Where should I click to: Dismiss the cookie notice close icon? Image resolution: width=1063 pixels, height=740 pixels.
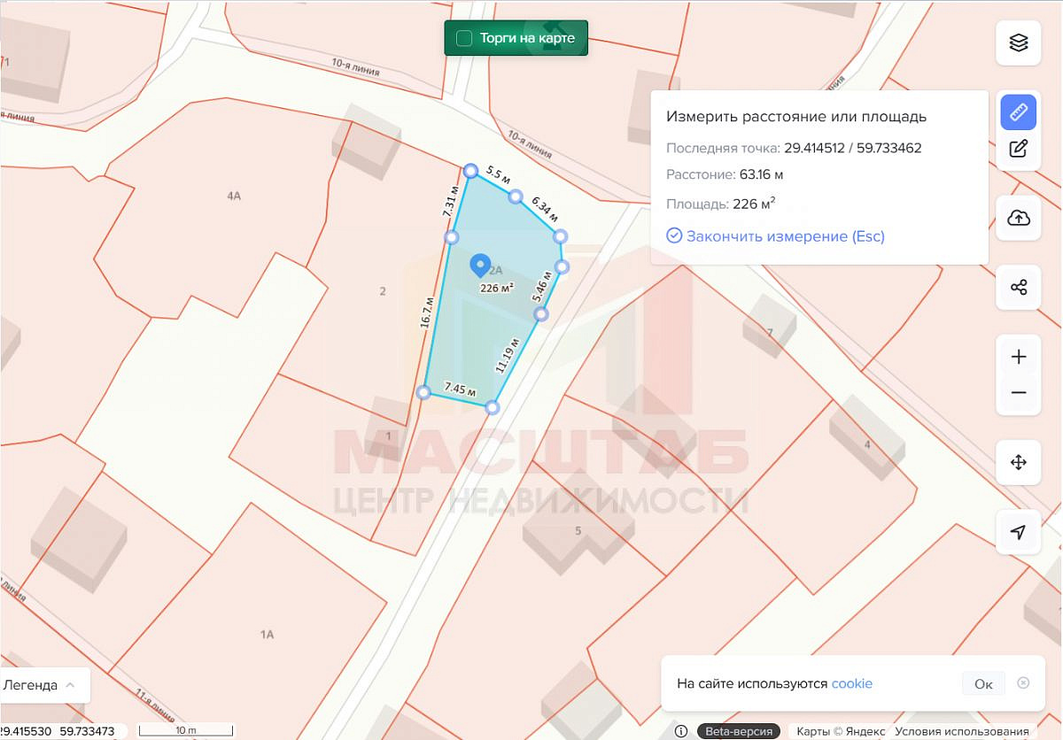(x=1023, y=682)
